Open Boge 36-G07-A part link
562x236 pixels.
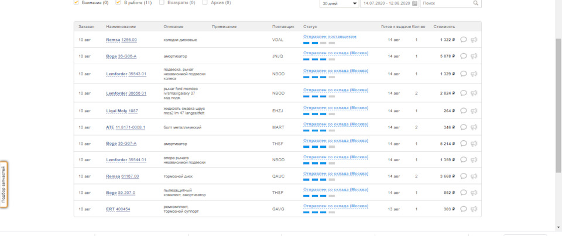tap(121, 144)
